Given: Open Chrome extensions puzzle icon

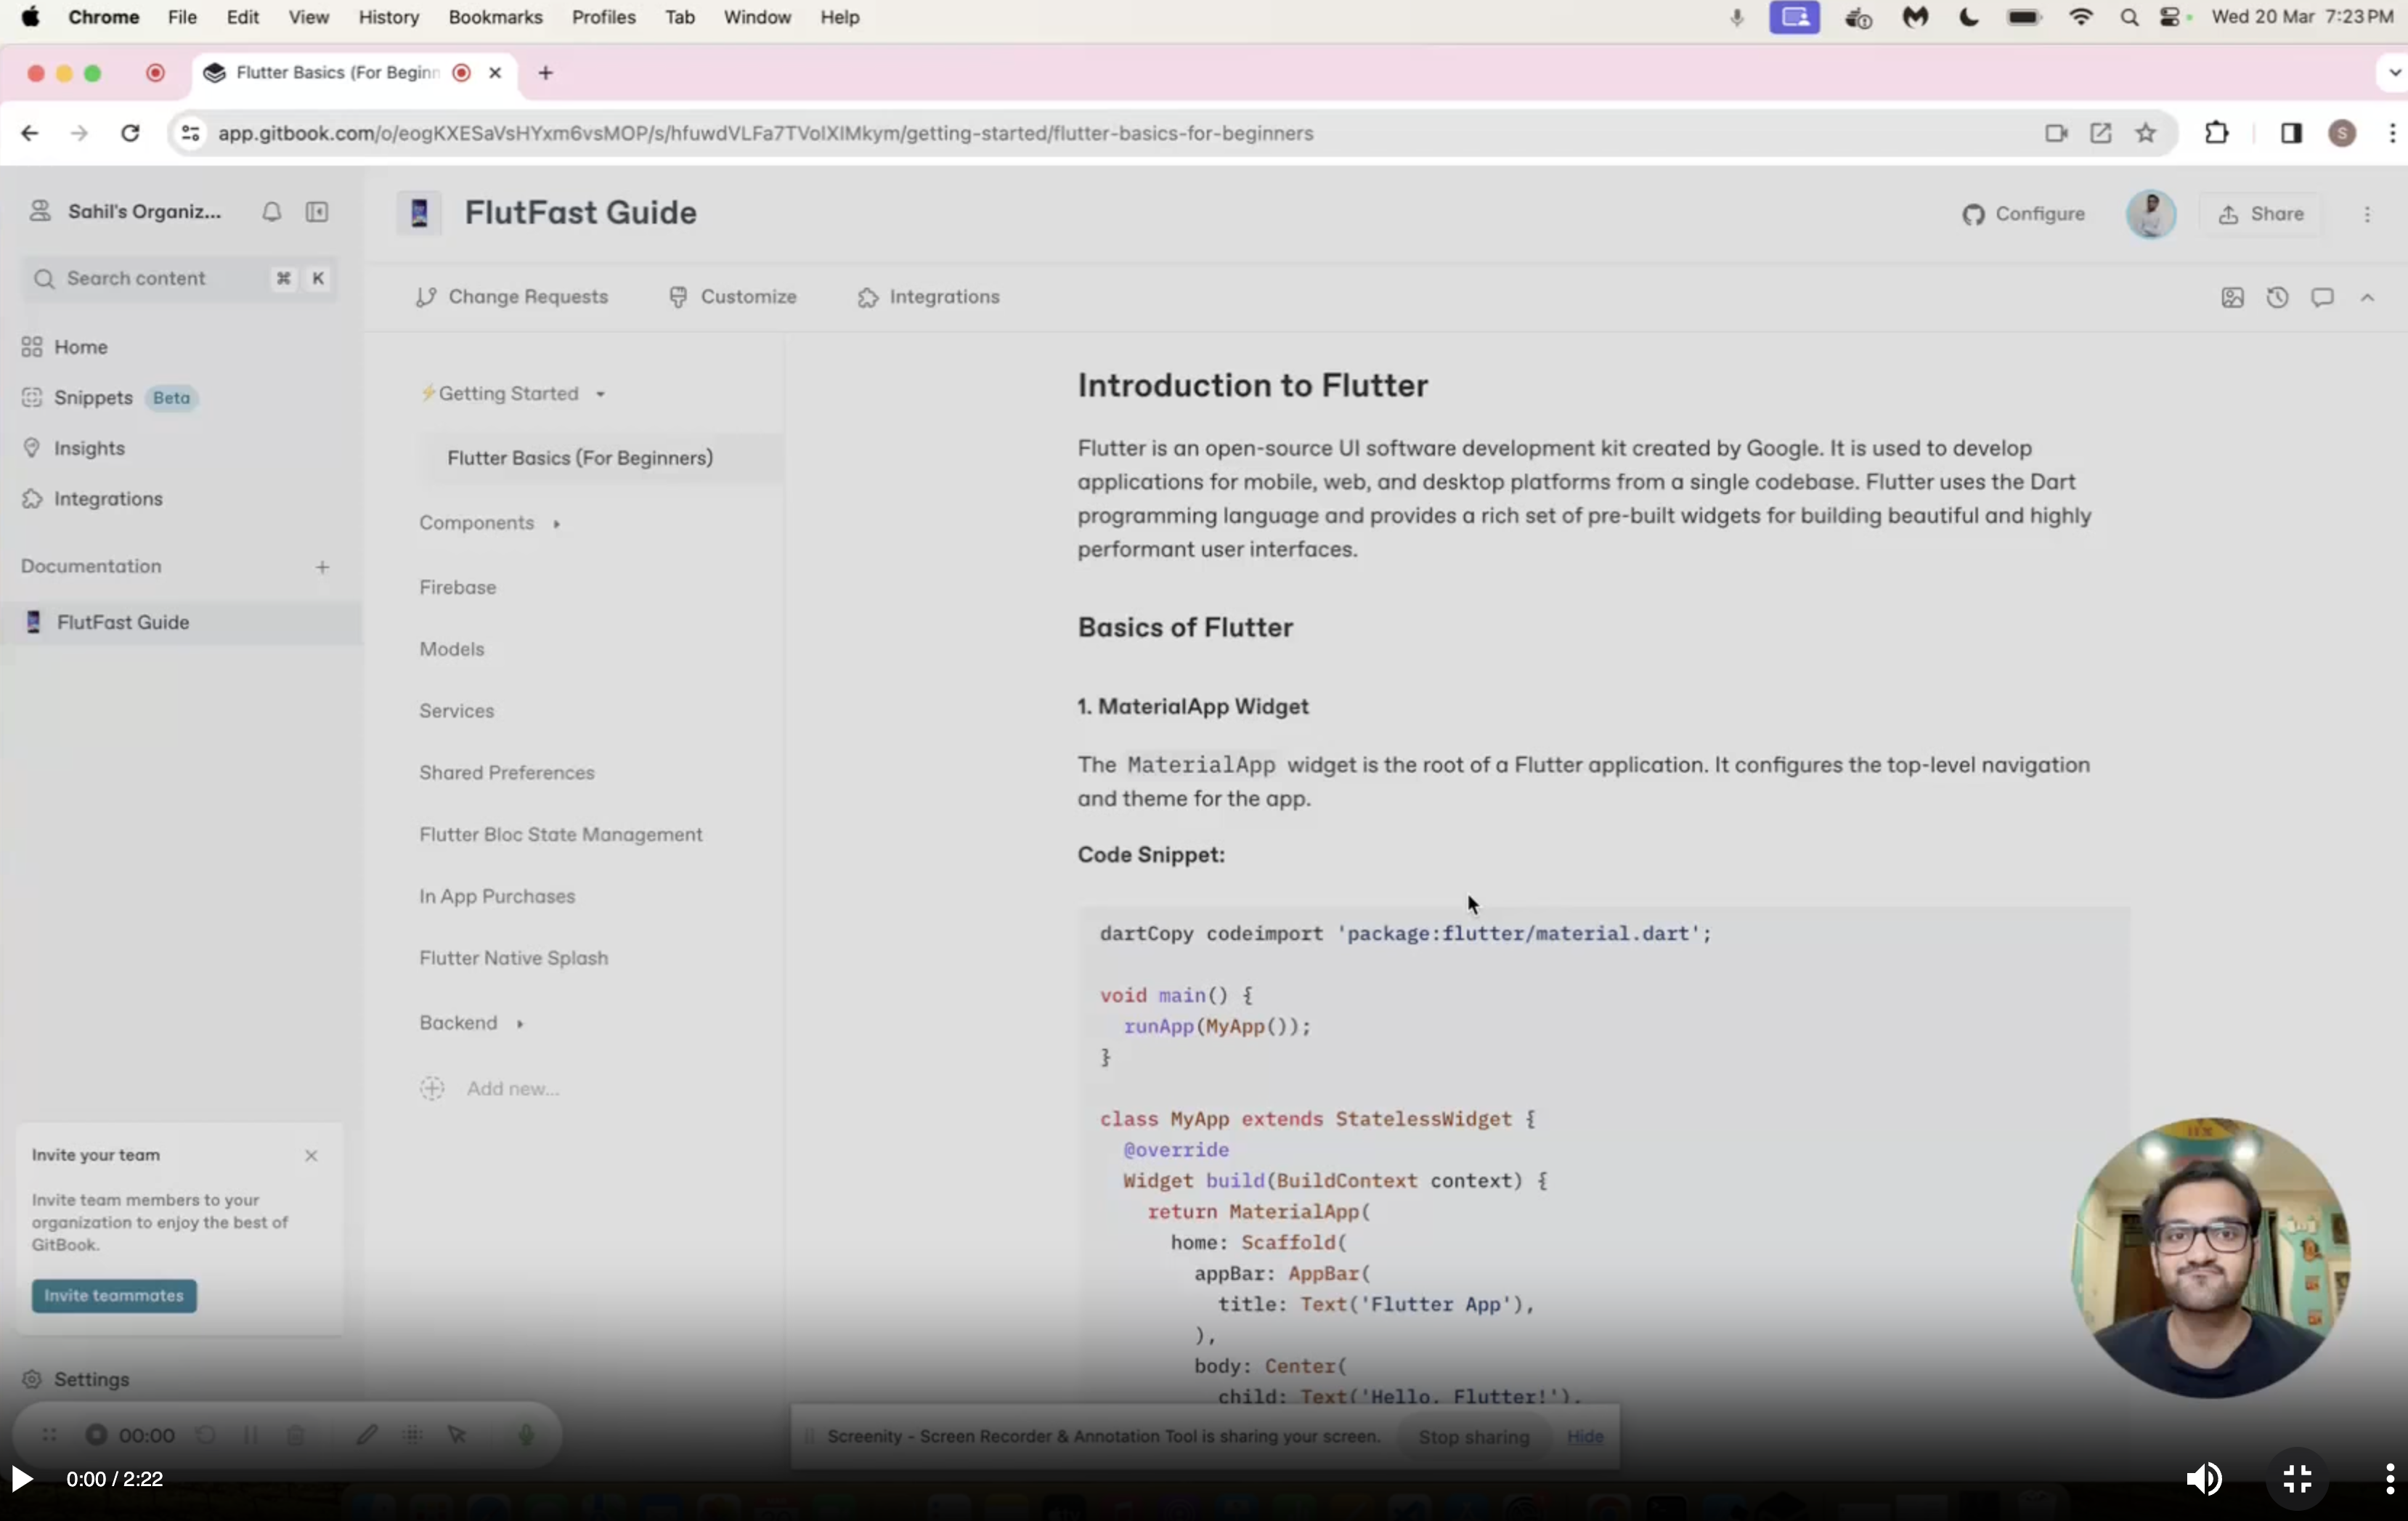Looking at the screenshot, I should (x=2217, y=133).
